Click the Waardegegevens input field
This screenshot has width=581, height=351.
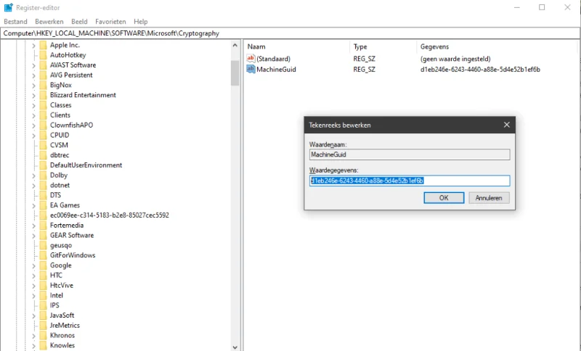click(x=410, y=181)
